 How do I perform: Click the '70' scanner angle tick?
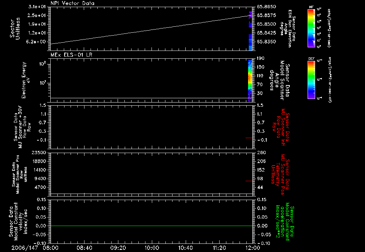[259, 85]
